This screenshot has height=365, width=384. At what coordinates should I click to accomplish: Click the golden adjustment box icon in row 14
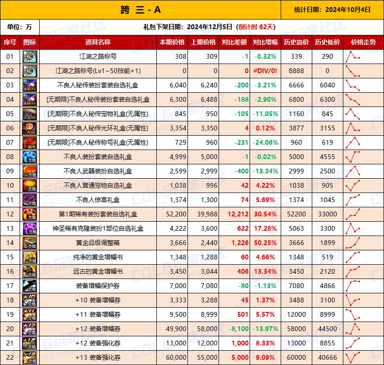point(30,243)
